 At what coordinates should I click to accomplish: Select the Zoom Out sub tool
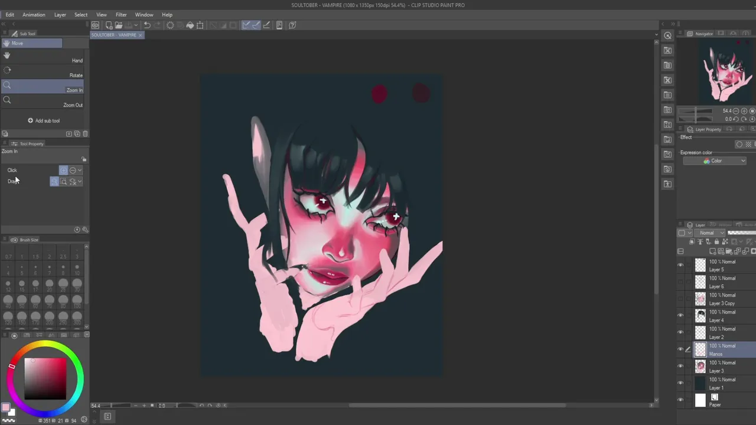(x=43, y=102)
